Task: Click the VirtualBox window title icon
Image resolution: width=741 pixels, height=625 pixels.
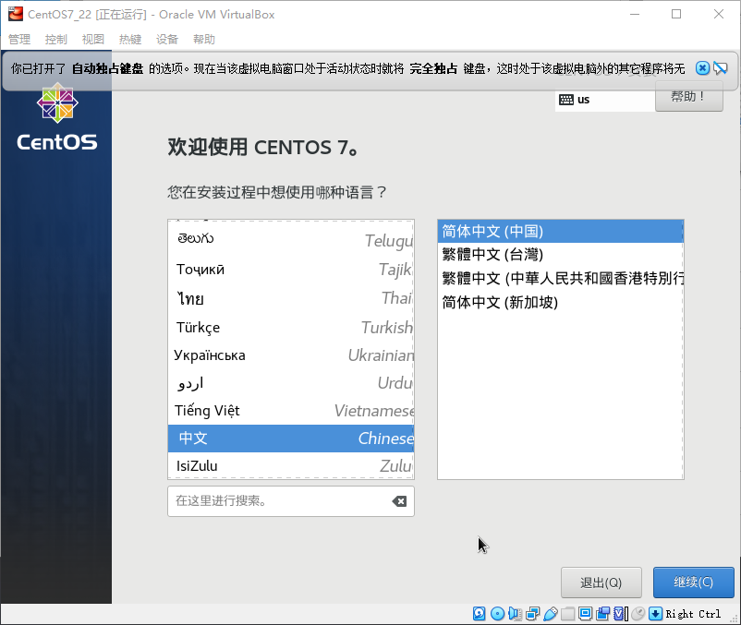Action: tap(16, 14)
